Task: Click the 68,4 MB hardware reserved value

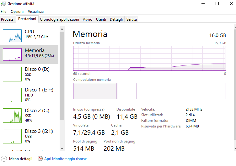Action: [192, 126]
